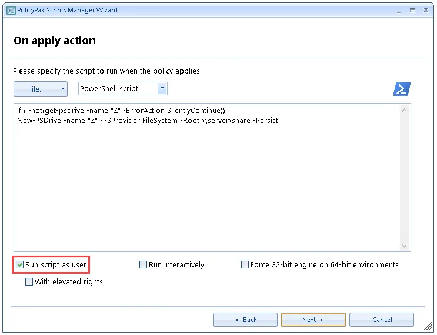
Task: Click the script editor scroll up arrow
Action: 405,110
